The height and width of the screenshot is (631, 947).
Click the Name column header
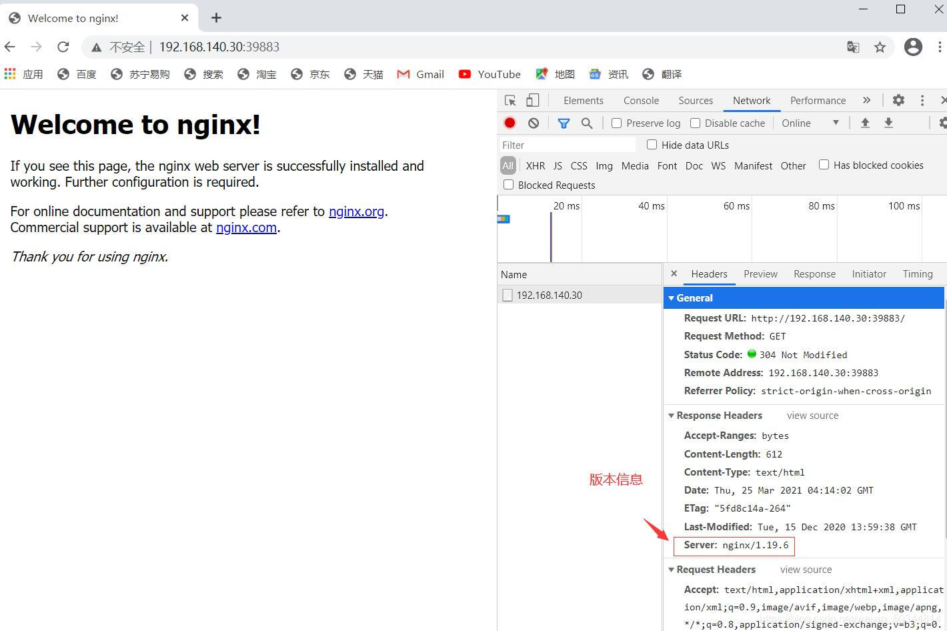tap(580, 274)
